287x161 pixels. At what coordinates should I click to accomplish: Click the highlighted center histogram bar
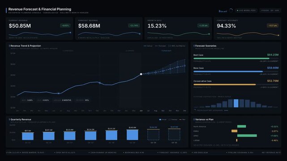tap(236, 103)
